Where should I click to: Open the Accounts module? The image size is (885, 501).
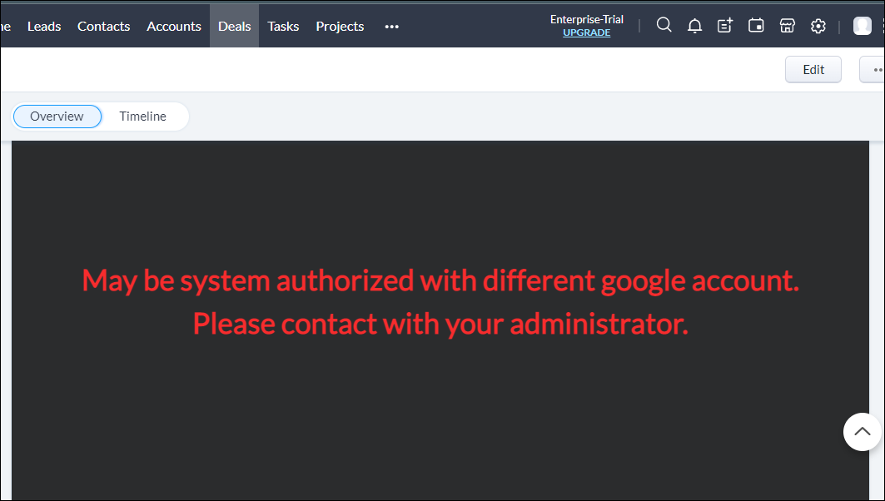coord(174,26)
